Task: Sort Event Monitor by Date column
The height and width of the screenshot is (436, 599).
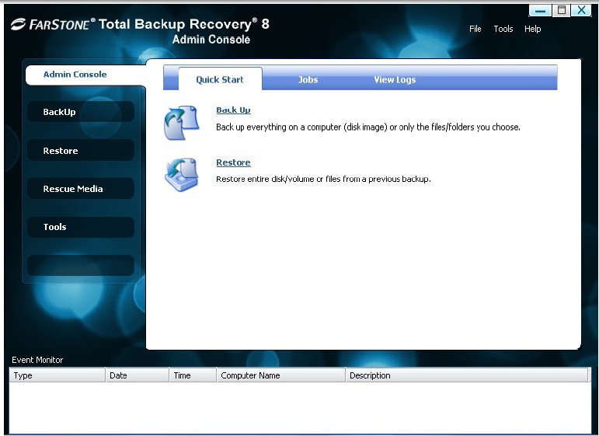Action: coord(138,375)
